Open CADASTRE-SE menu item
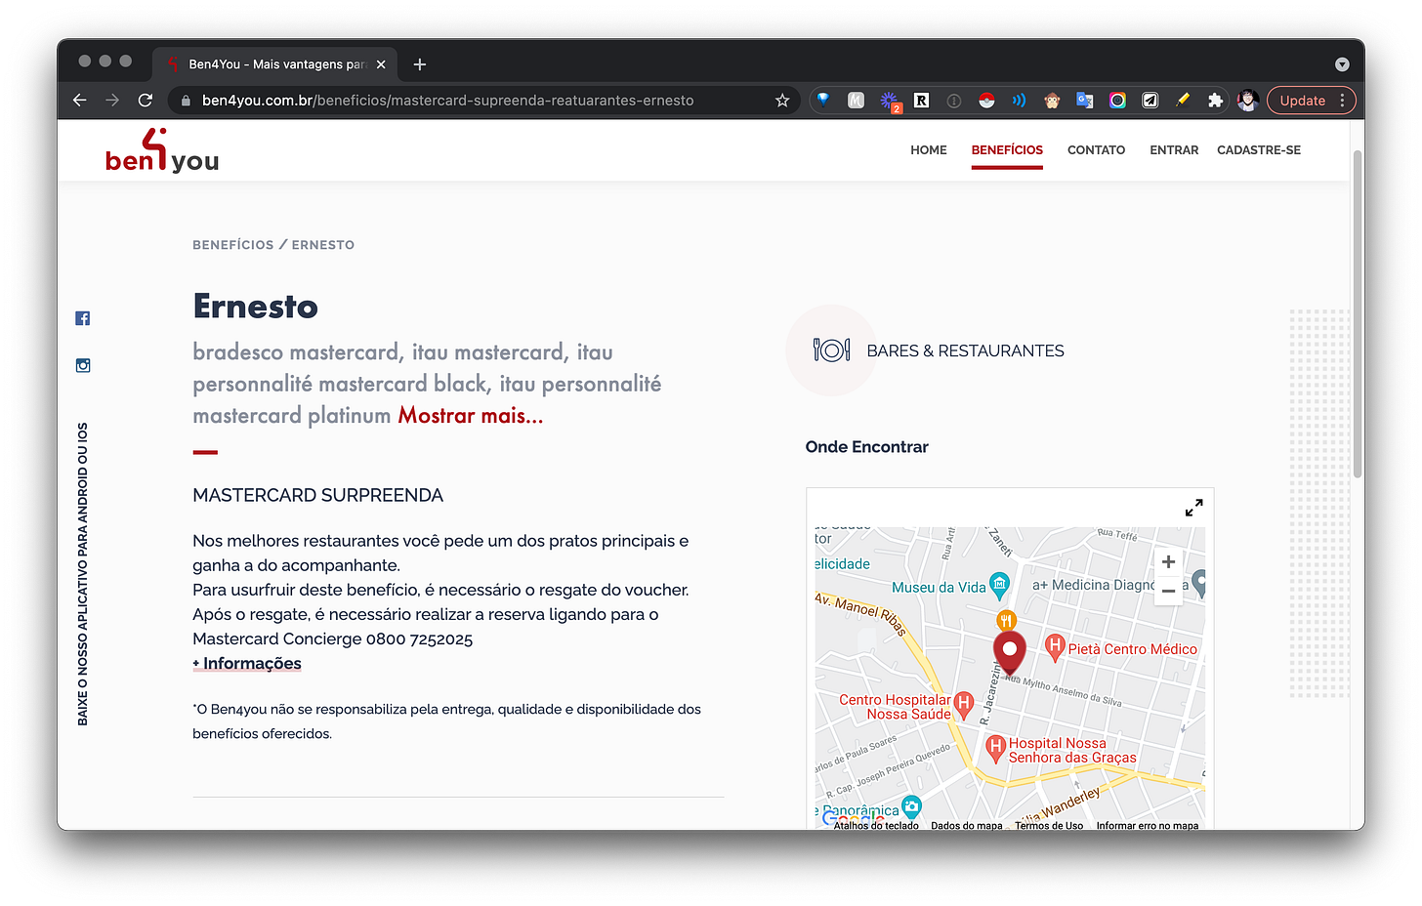The image size is (1422, 906). pos(1259,150)
